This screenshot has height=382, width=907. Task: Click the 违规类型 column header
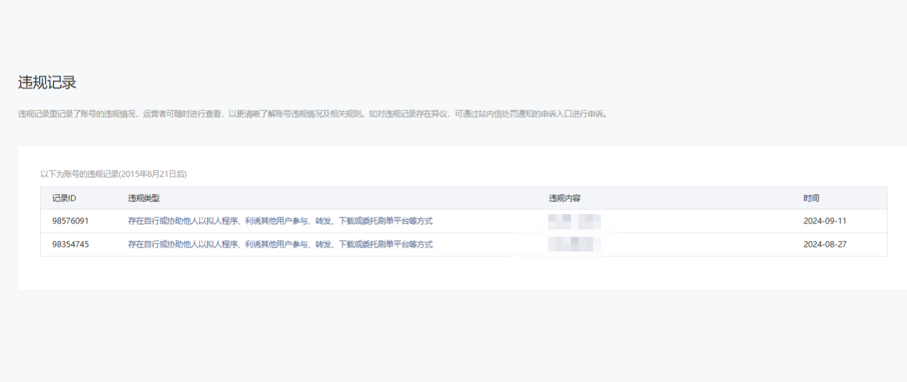144,198
